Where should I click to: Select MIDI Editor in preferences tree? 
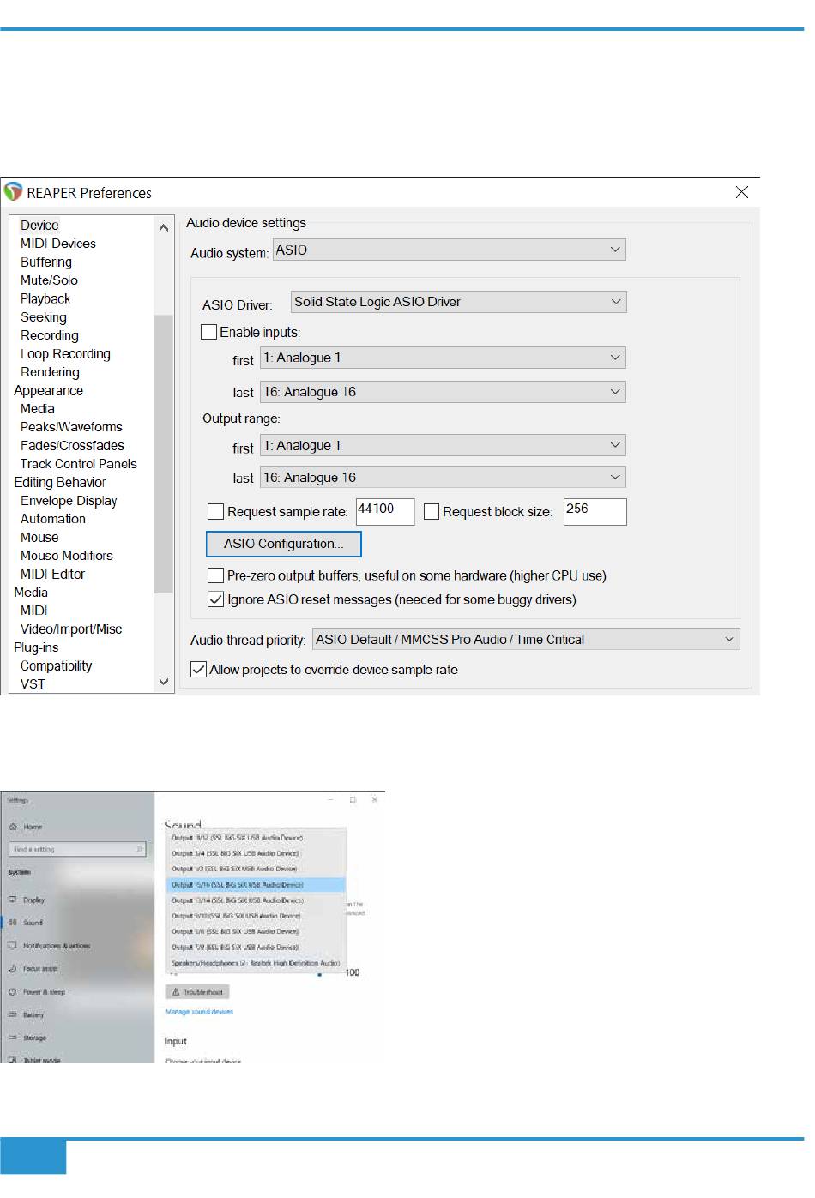point(53,575)
